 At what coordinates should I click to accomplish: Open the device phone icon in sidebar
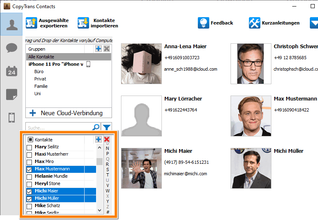pos(11,117)
